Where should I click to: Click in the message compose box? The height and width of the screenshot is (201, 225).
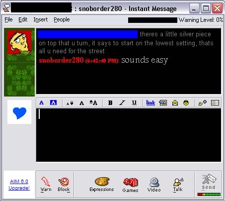point(129,135)
